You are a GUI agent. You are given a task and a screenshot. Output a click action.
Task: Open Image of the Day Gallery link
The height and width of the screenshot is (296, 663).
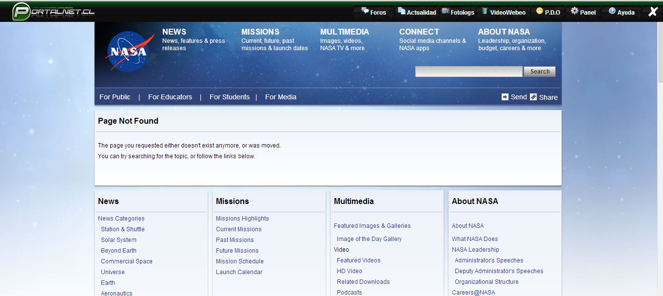point(370,239)
